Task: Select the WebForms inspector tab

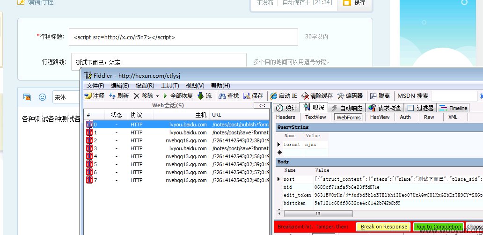Action: coord(348,117)
